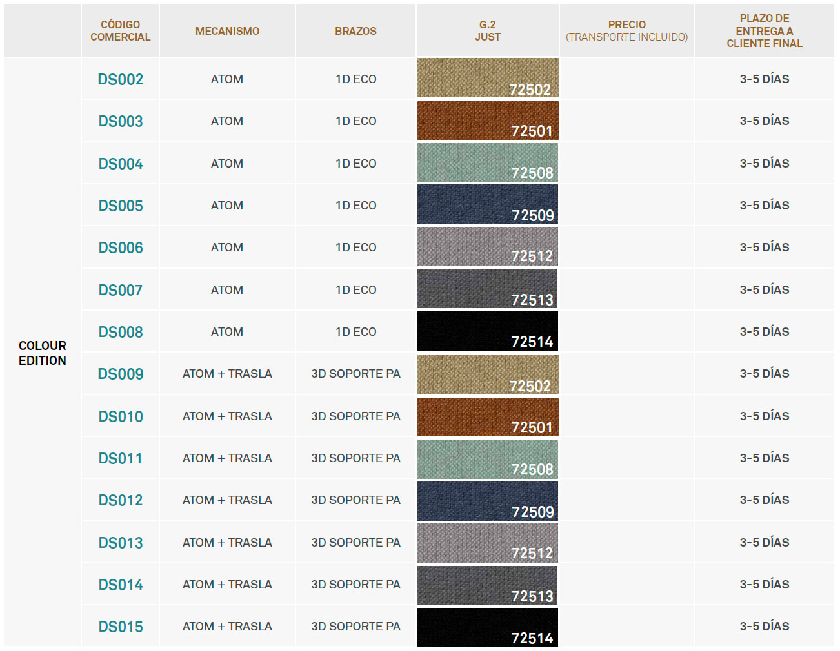Click 3D SOPORTE PA cell in row DS013
The image size is (840, 651).
pyautogui.click(x=356, y=543)
